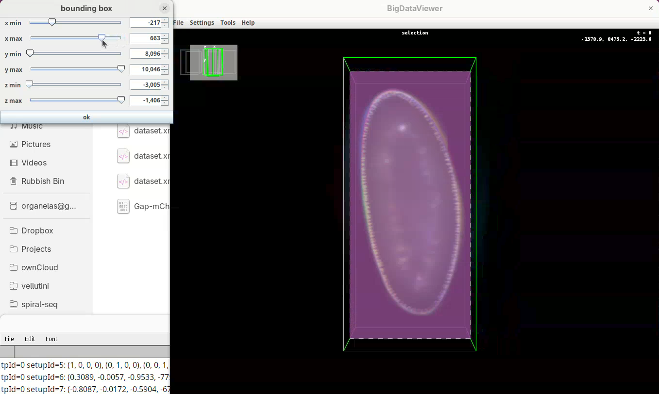Open the Dropbox folder icon
This screenshot has height=394, width=659.
click(x=14, y=230)
